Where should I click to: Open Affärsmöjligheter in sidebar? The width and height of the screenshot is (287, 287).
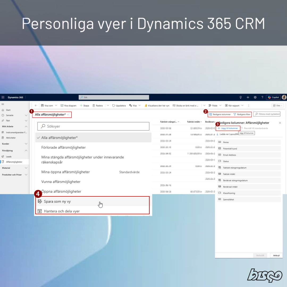(15, 162)
